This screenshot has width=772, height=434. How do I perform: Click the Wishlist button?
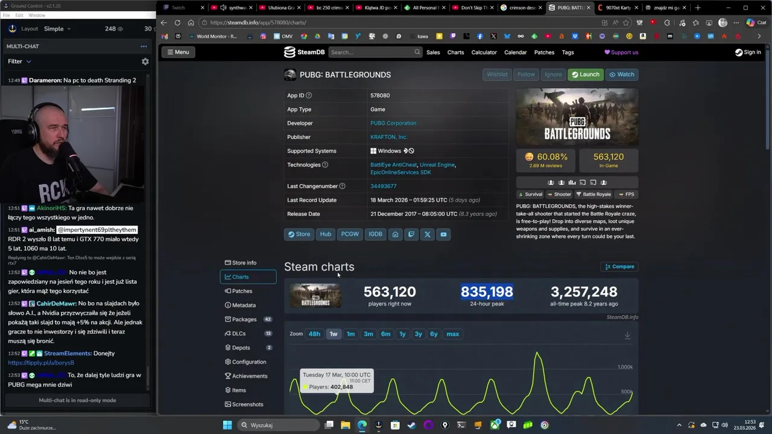point(497,74)
